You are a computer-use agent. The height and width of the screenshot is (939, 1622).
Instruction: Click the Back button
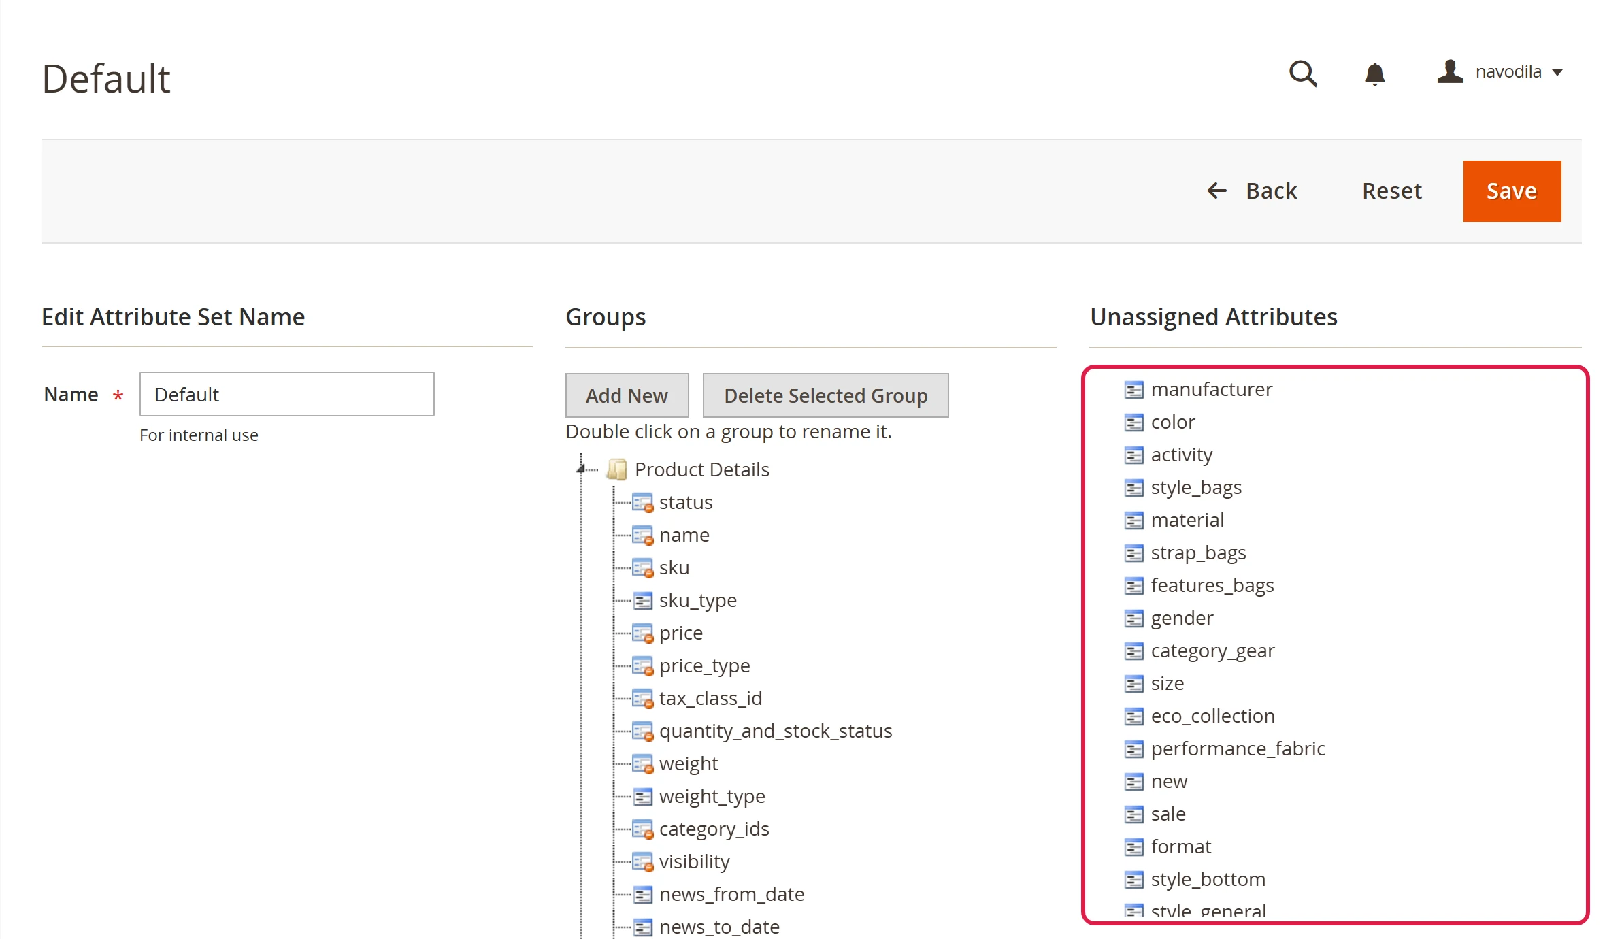1252,191
